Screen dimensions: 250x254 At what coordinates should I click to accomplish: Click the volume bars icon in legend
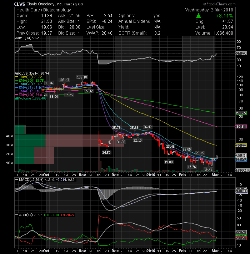(17, 98)
